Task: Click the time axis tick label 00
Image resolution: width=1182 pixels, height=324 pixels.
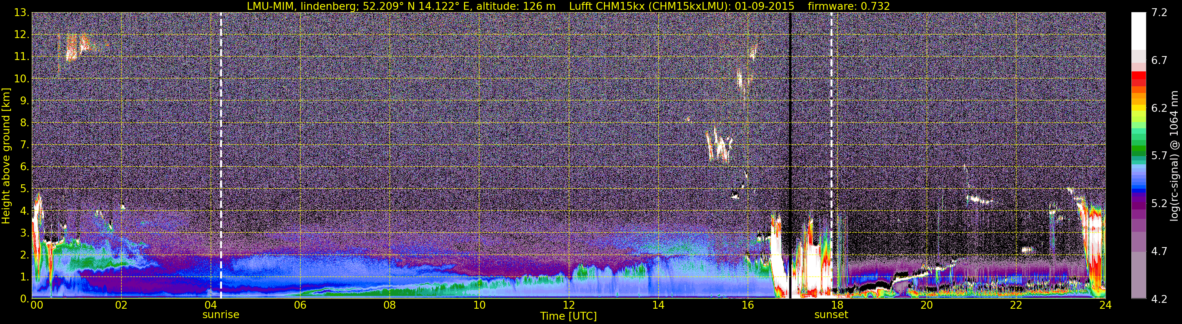Action: pos(37,305)
